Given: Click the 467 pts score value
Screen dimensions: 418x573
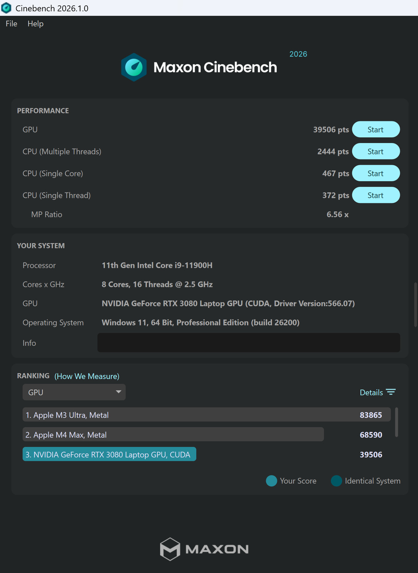Looking at the screenshot, I should coord(336,174).
